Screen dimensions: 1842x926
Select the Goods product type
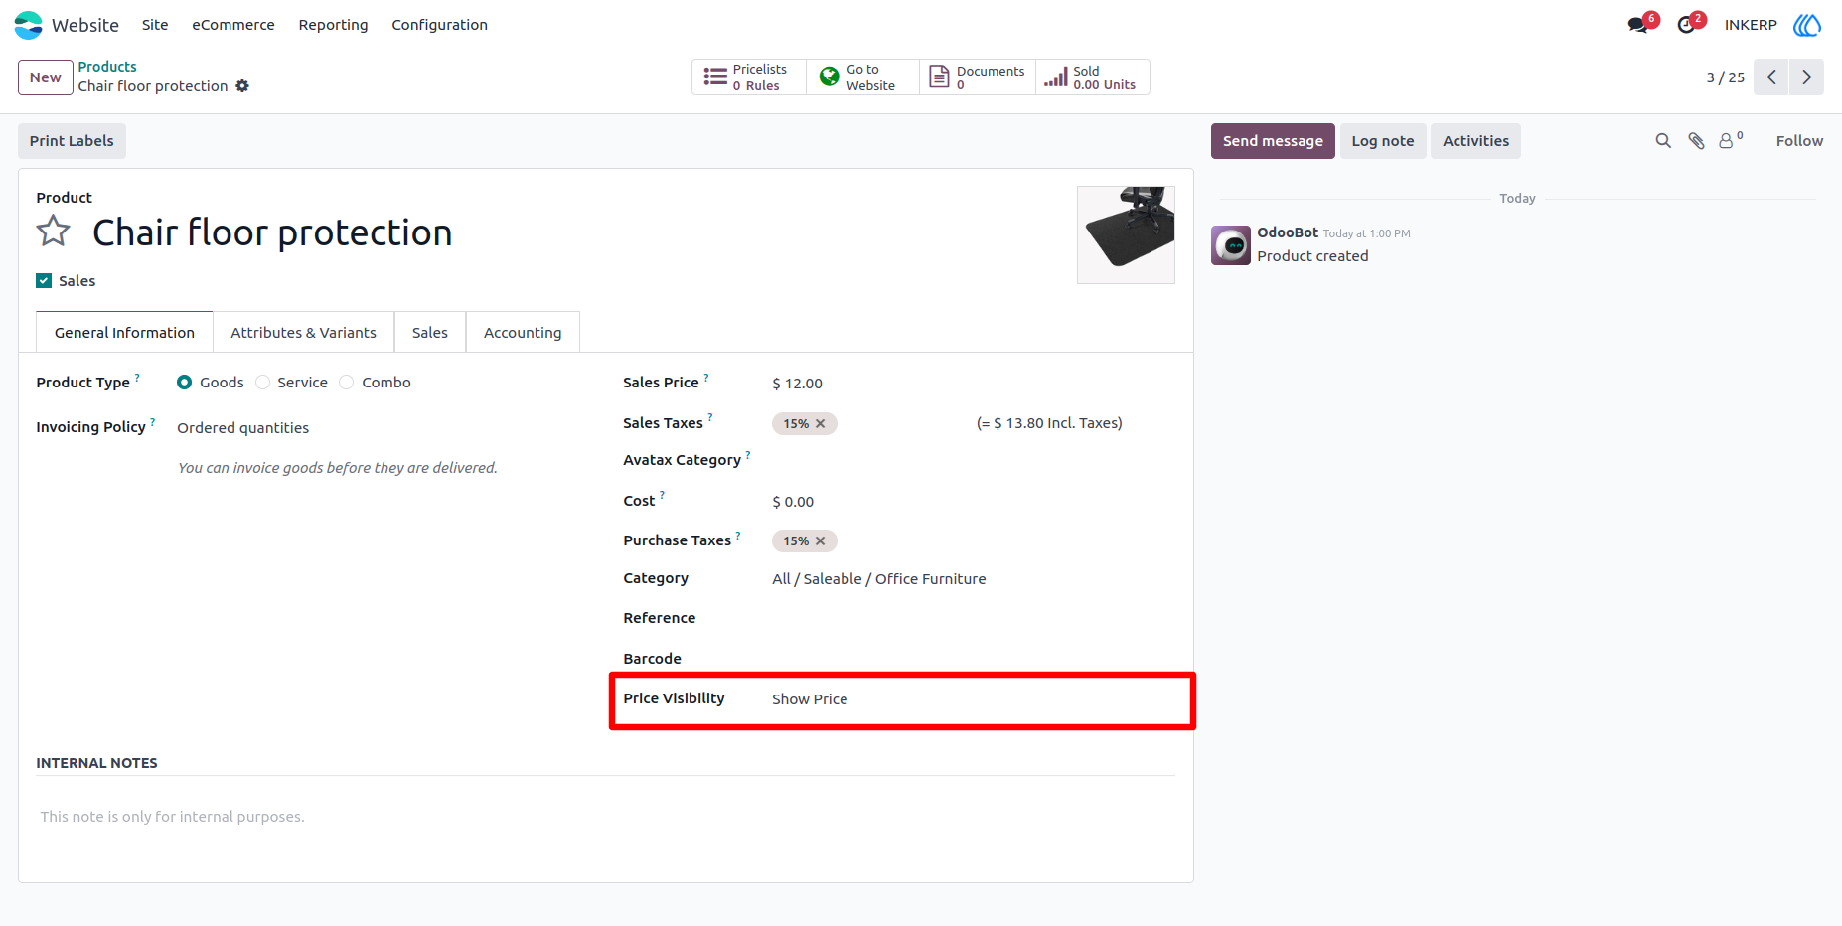185,383
